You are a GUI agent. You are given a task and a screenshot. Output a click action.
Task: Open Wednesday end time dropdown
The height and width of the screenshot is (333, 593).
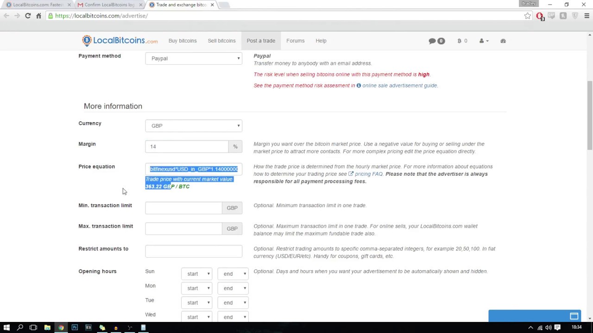[x=233, y=317]
